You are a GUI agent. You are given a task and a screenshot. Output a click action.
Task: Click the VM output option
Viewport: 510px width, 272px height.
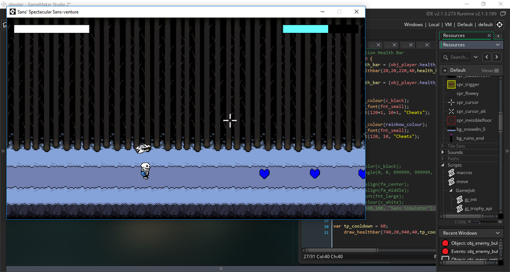[x=449, y=25]
